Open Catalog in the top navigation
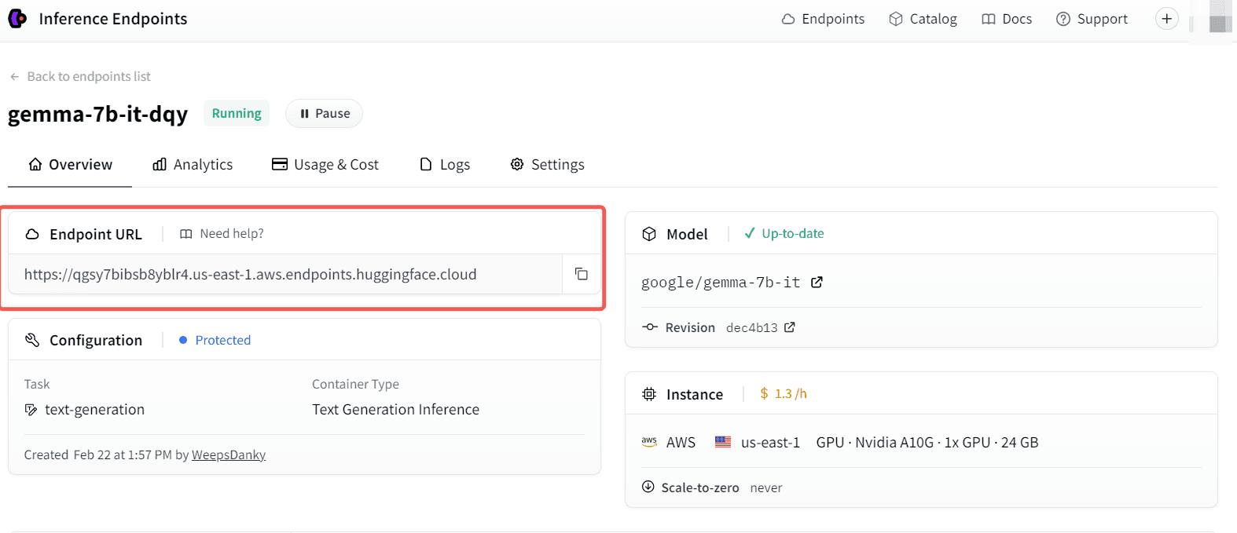Screen dimensions: 1237x533 [923, 19]
